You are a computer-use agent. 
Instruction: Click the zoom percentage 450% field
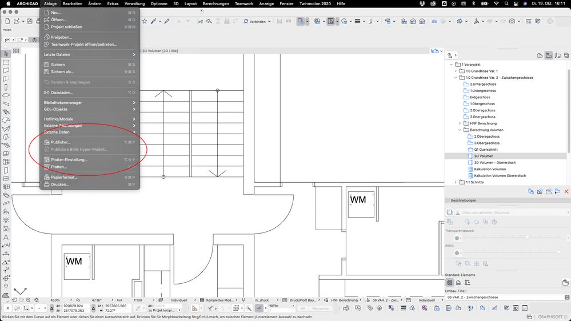55,300
